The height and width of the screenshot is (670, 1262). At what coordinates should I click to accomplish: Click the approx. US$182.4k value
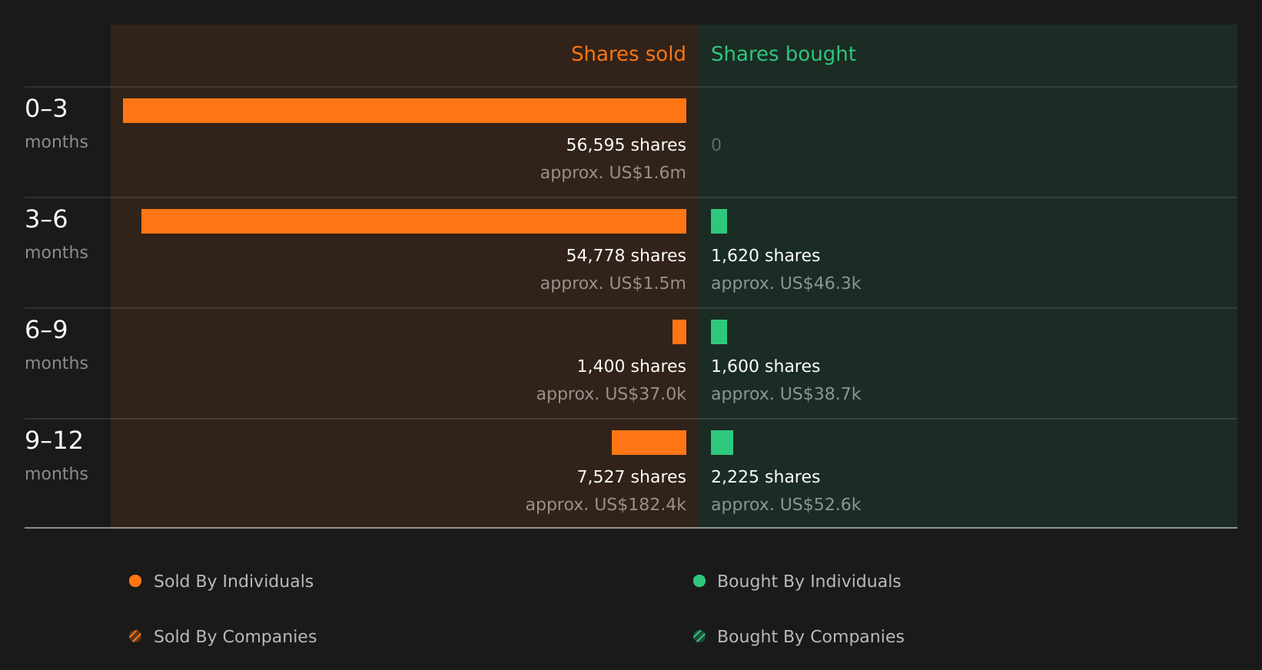[x=606, y=505]
